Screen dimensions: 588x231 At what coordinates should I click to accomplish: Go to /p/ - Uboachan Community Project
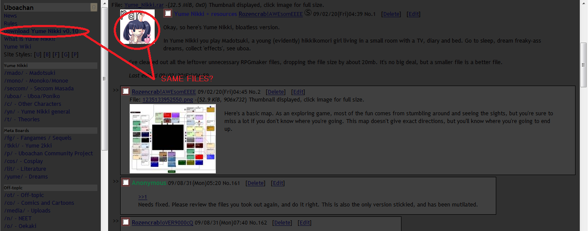click(48, 154)
